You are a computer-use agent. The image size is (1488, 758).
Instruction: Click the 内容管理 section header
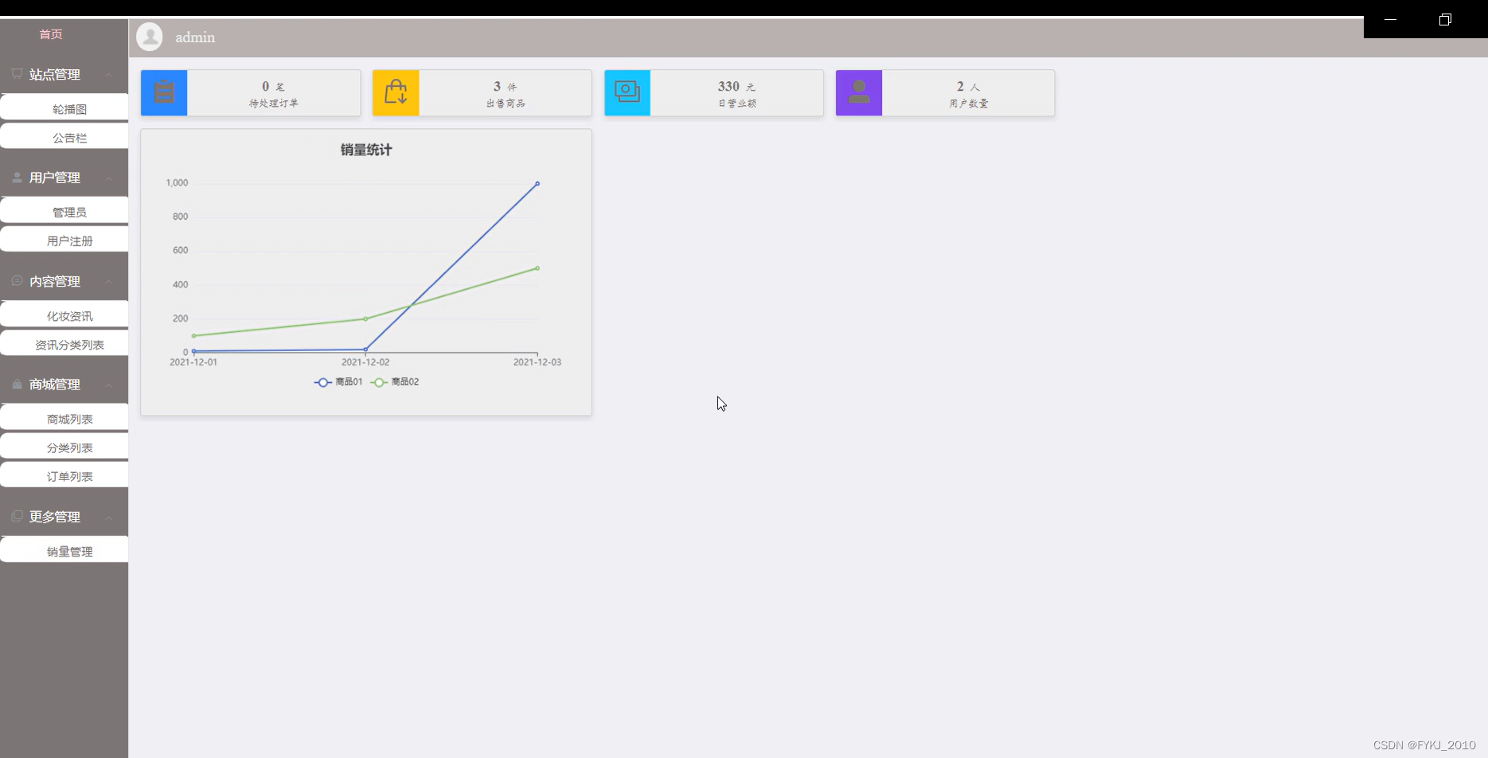coord(64,281)
